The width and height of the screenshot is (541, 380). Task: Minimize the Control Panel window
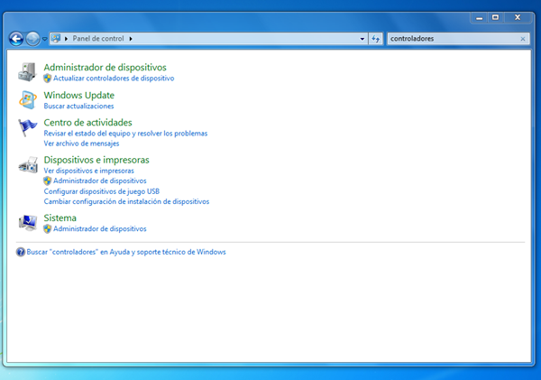479,18
